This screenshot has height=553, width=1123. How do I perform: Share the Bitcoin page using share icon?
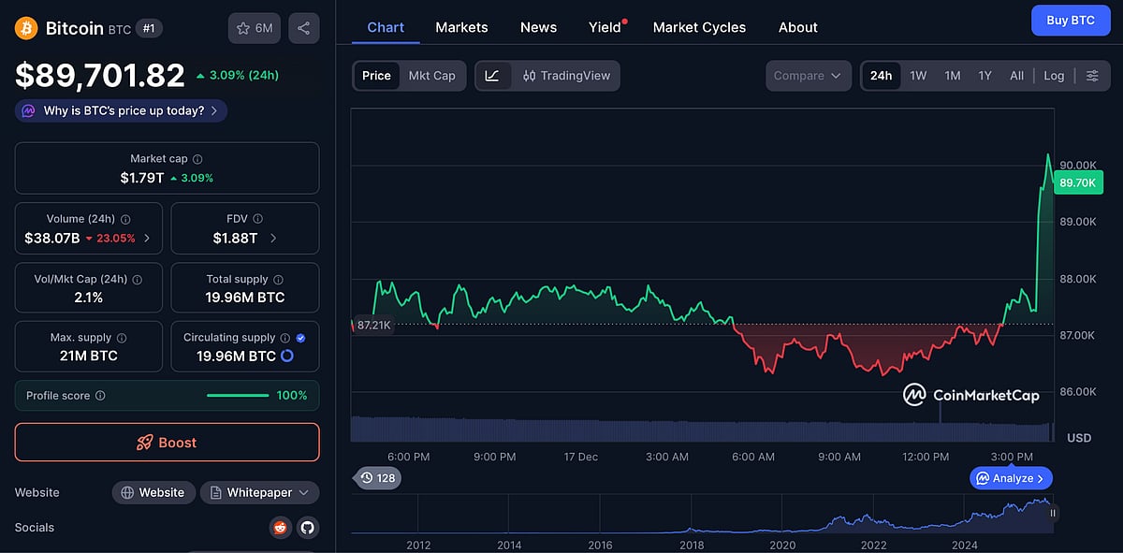point(303,27)
